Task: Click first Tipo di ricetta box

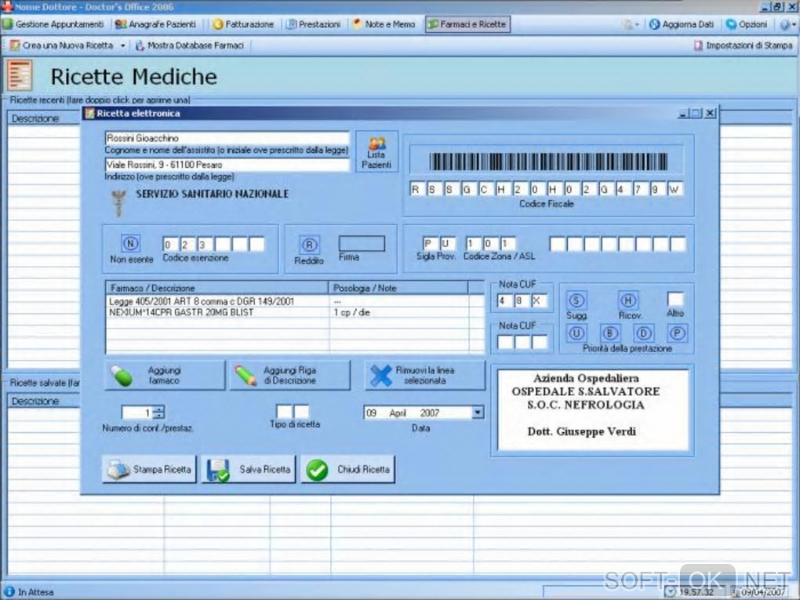Action: tap(284, 411)
